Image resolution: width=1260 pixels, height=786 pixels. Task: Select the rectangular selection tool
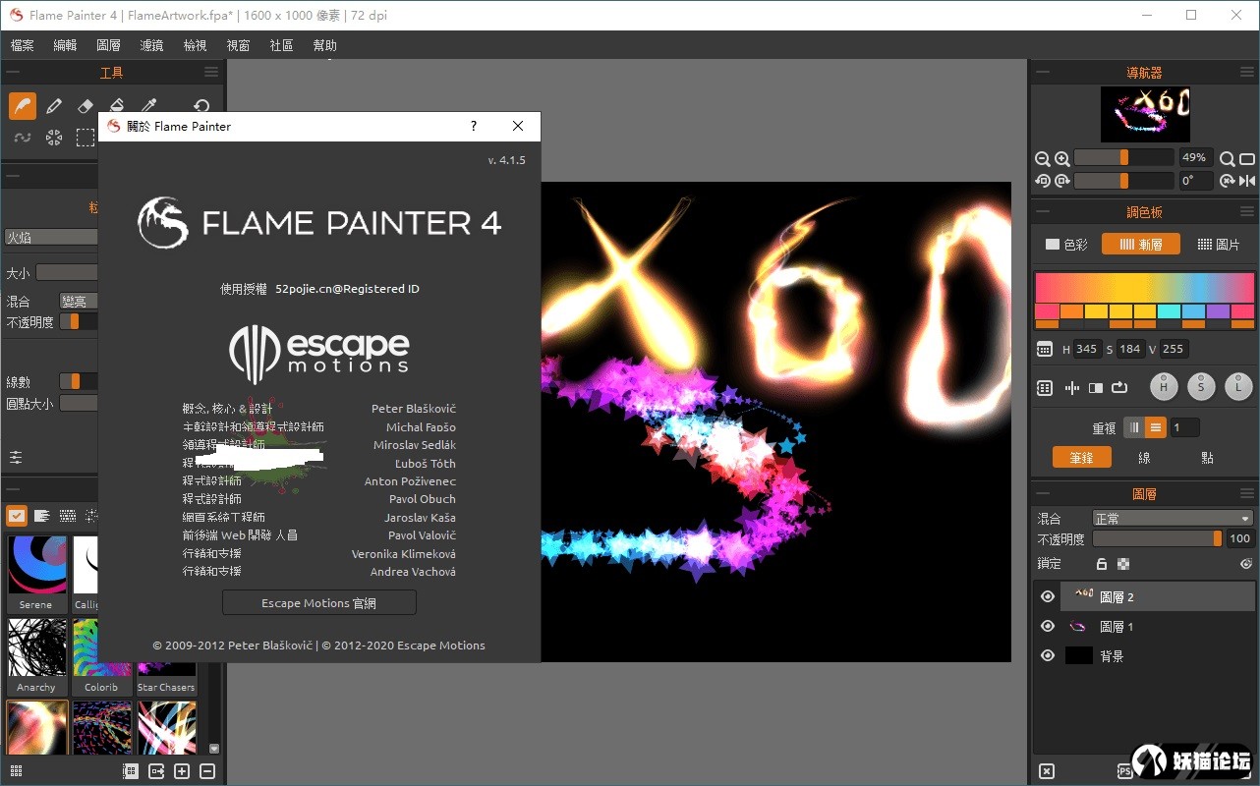86,138
